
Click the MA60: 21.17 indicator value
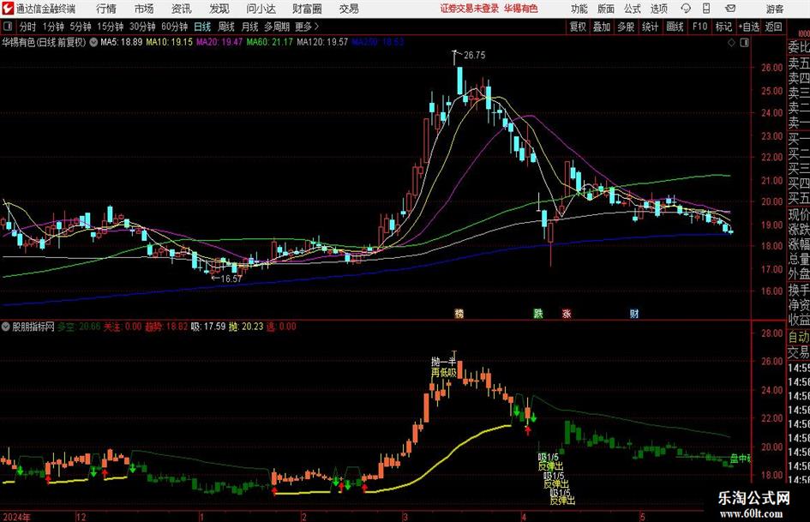click(x=270, y=42)
